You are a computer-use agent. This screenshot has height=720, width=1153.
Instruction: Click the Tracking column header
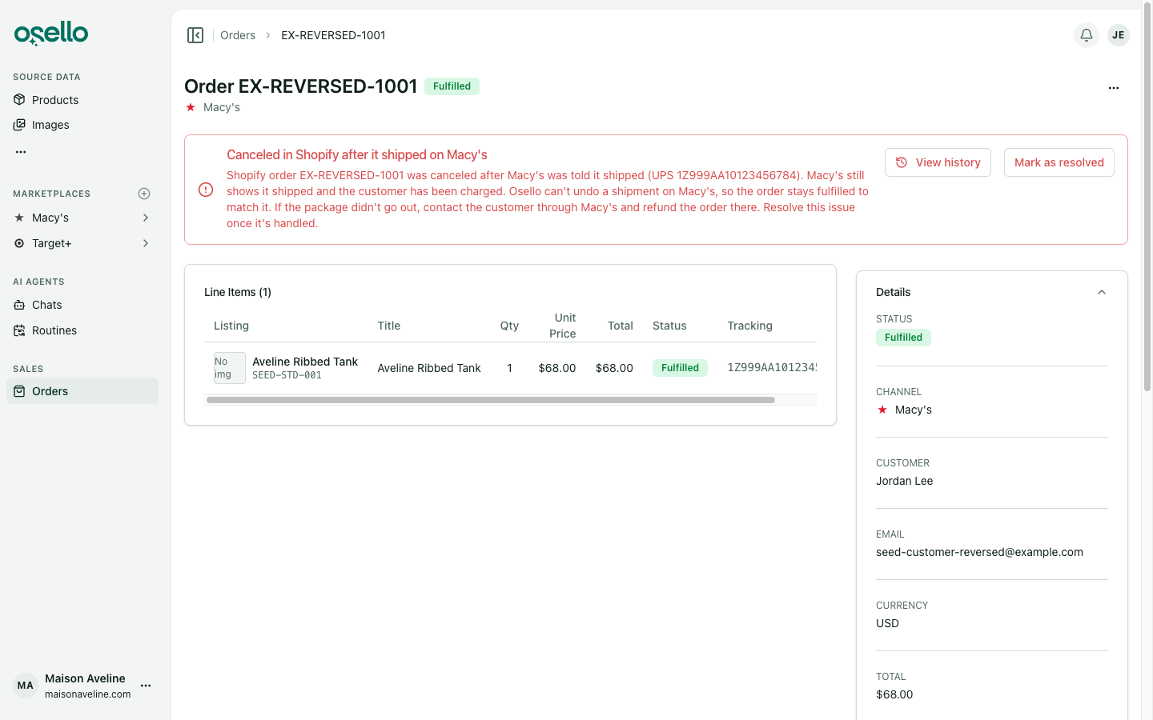tap(749, 326)
